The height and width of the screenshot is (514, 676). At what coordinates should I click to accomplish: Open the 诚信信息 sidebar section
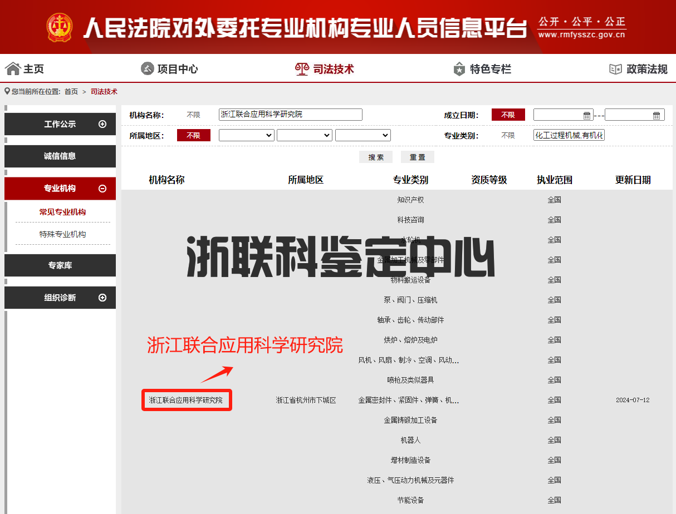point(60,156)
